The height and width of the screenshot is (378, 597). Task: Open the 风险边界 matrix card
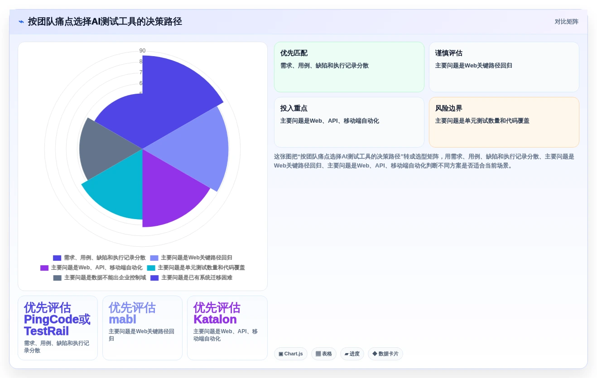pos(504,122)
